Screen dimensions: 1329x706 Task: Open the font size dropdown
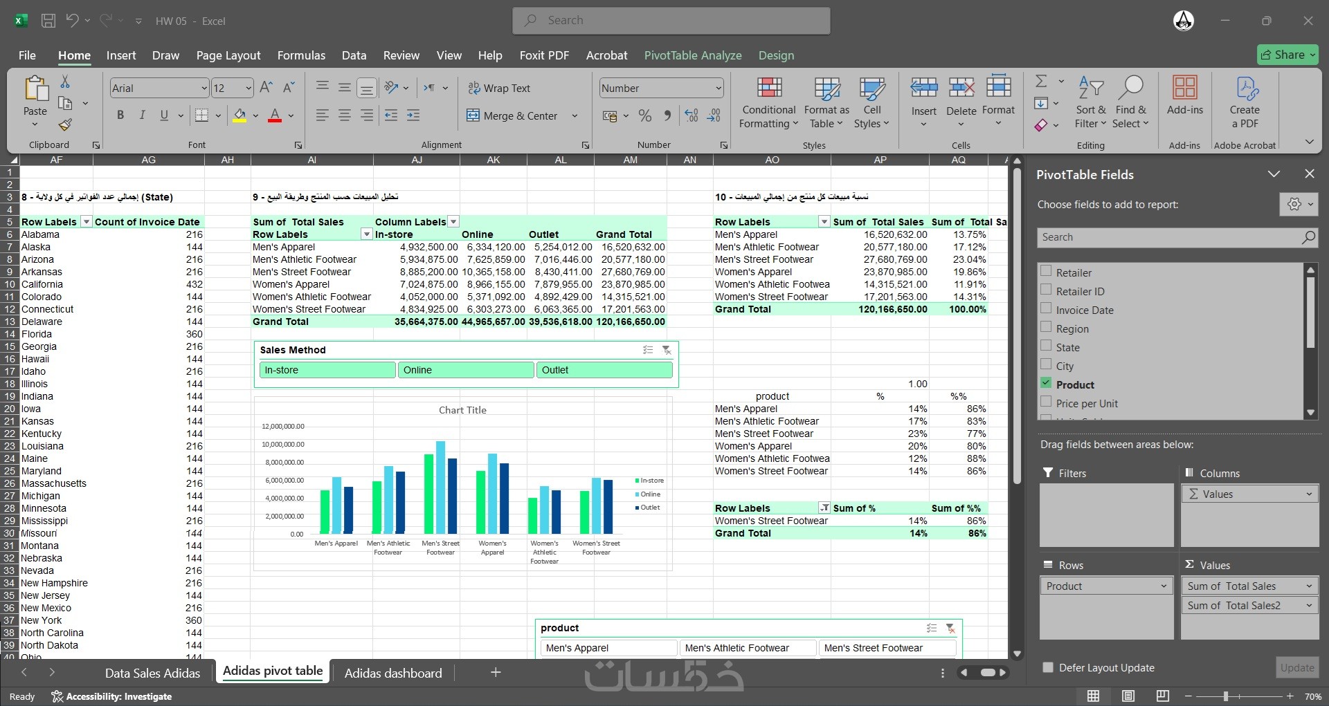[x=248, y=88]
